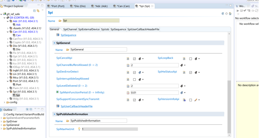Click the folder icon next to SpiGeneral name
259x138 pixels.
pos(68,50)
